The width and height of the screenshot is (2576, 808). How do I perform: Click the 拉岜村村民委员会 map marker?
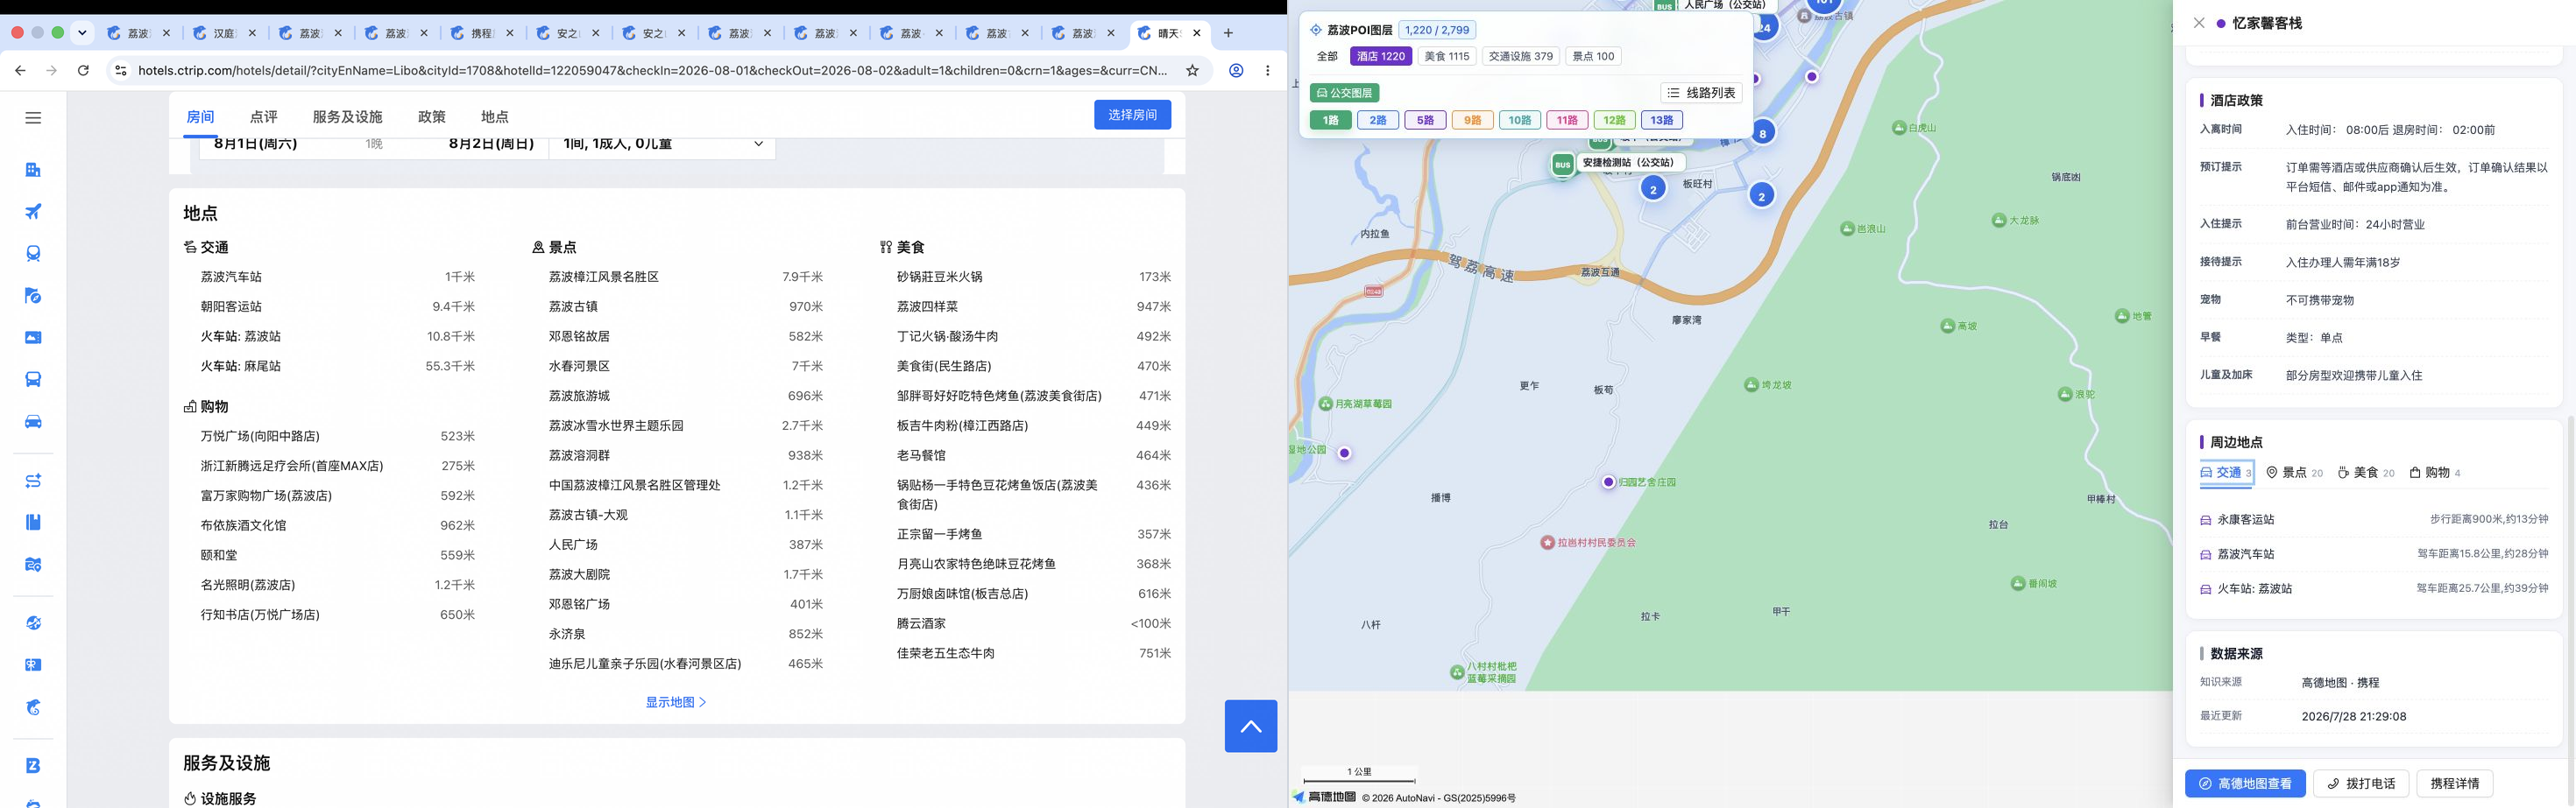coord(1547,543)
